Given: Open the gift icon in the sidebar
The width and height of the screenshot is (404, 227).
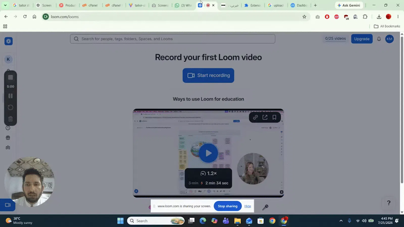Looking at the screenshot, I should point(8,138).
